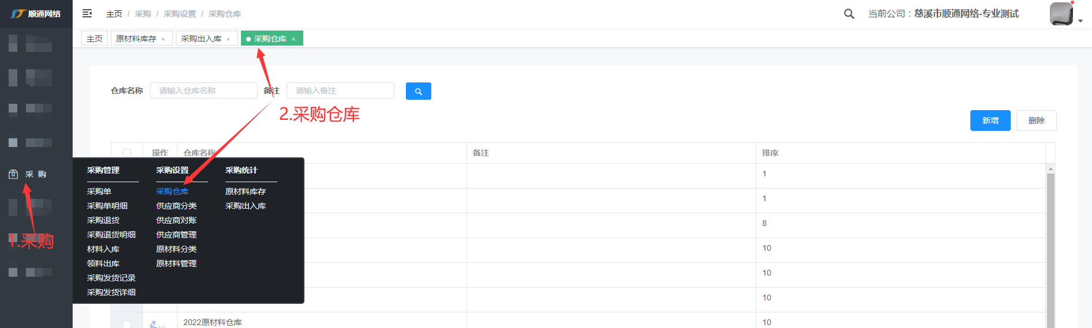Close the 采购出入库 tab
The height and width of the screenshot is (328, 1092).
(x=228, y=39)
